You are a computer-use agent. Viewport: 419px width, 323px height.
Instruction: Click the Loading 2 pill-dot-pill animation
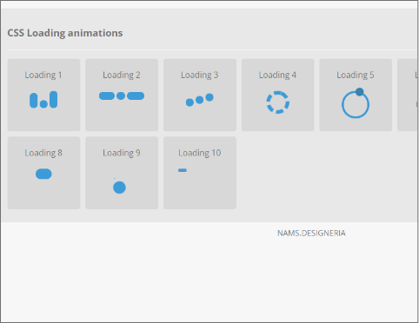(x=122, y=96)
